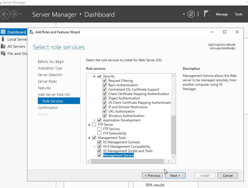This screenshot has height=188, width=248.
Task: Select All Servers in the sidebar
Action: [14, 47]
